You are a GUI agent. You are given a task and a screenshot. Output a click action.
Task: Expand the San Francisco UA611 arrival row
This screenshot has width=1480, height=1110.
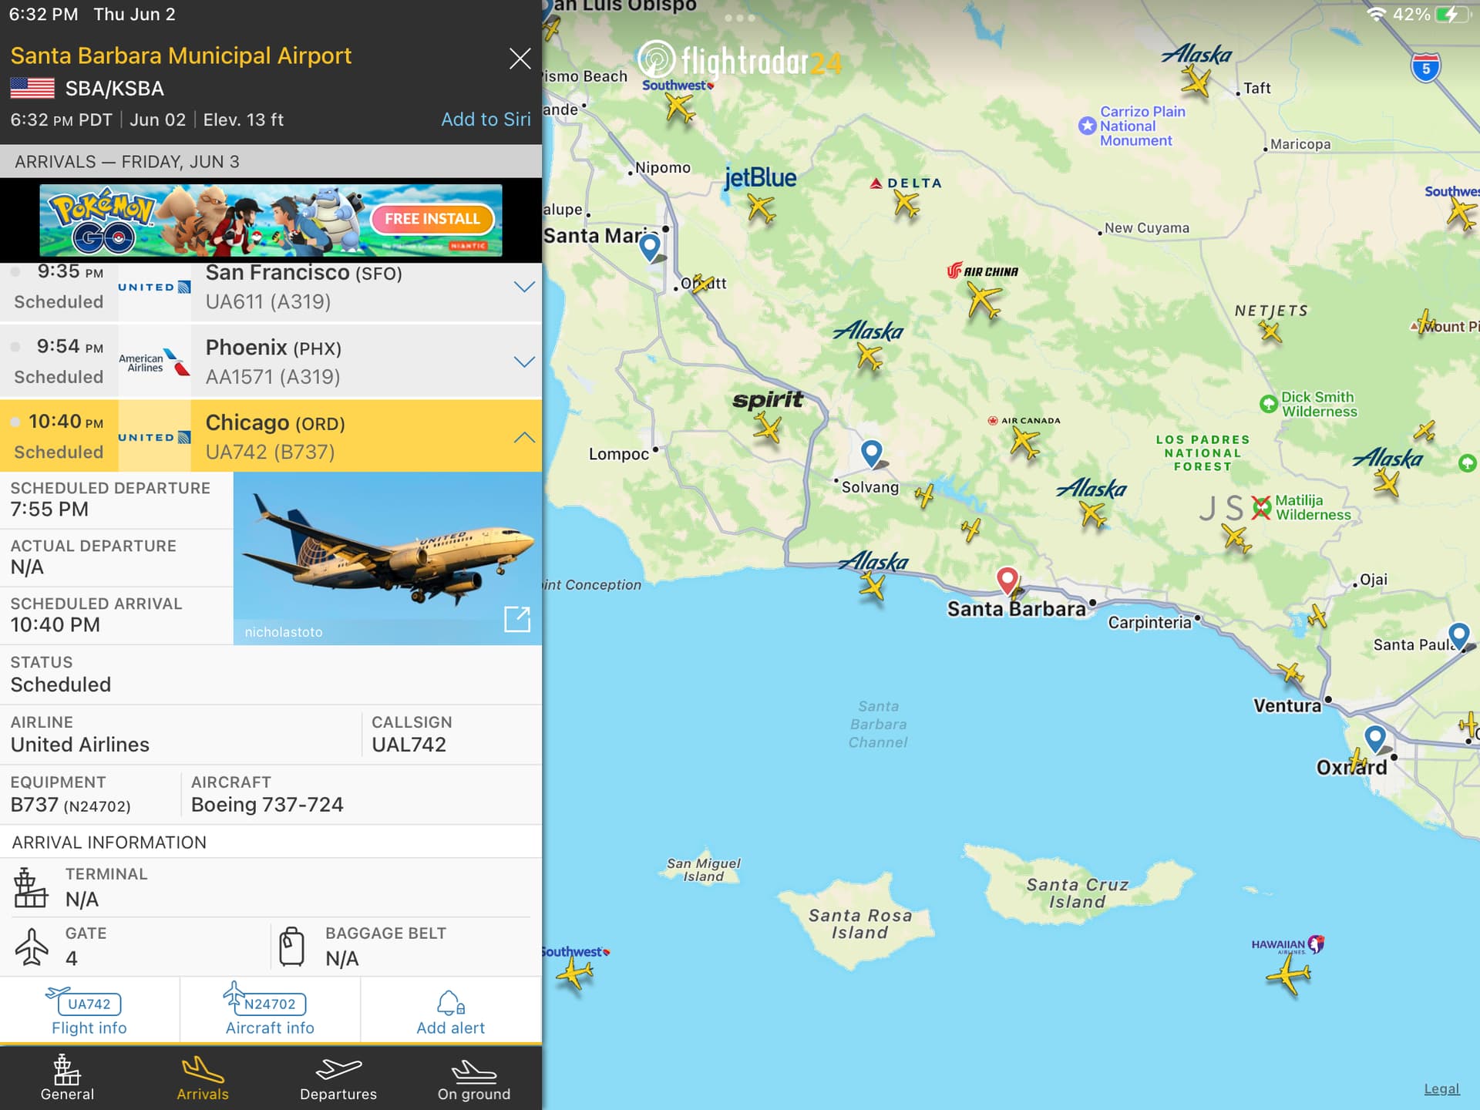(x=524, y=287)
